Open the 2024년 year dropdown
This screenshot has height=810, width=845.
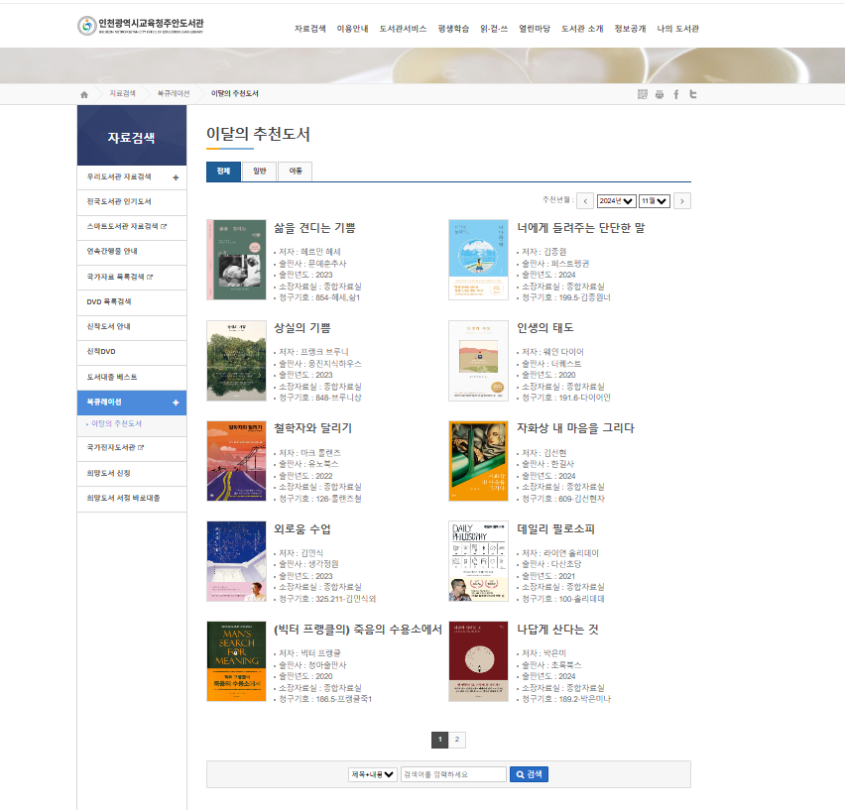[617, 201]
